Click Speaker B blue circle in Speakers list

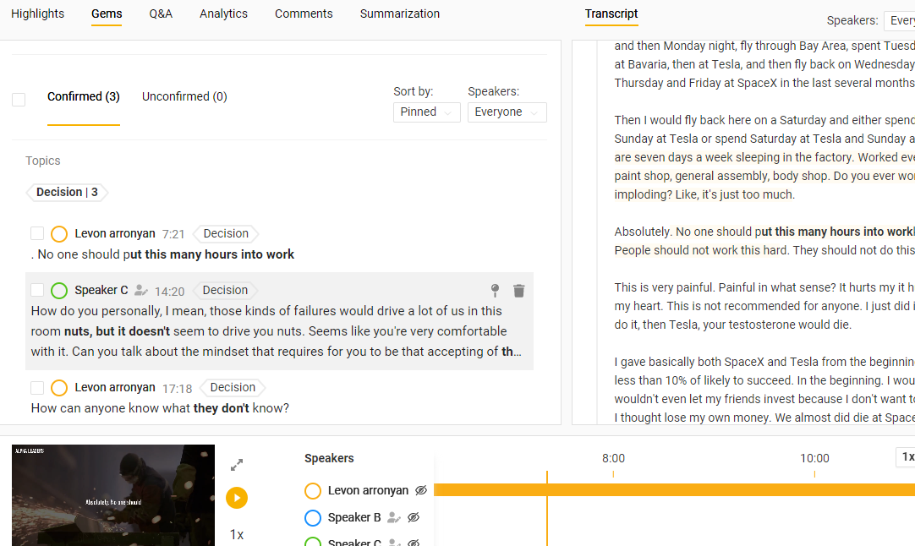(313, 517)
